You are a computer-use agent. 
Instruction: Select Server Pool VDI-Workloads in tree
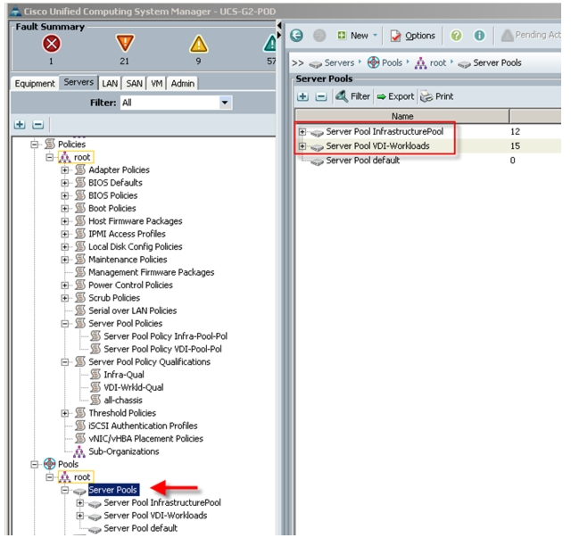pyautogui.click(x=155, y=516)
